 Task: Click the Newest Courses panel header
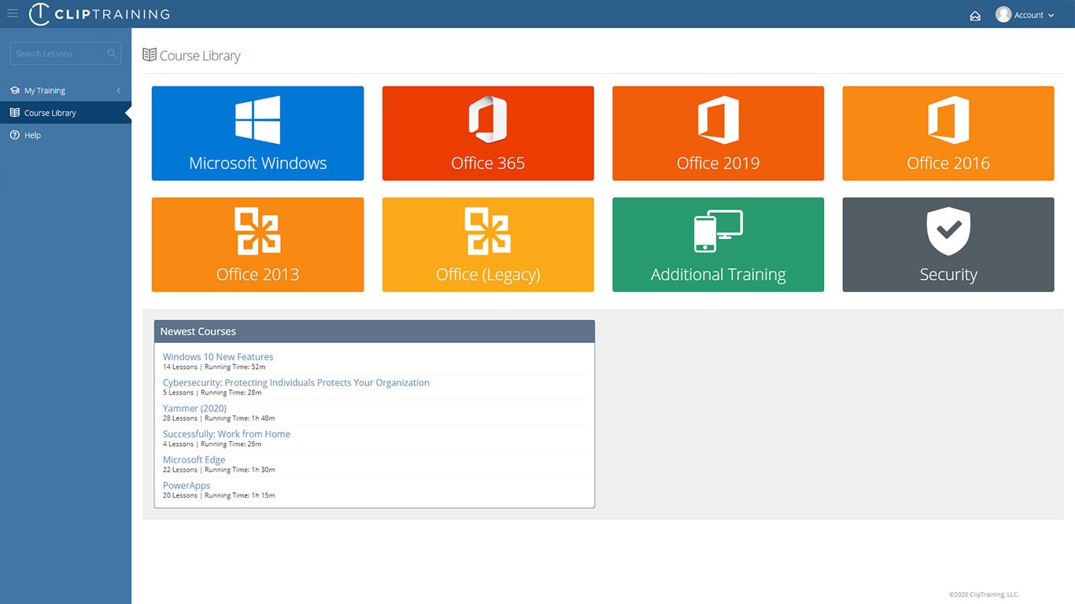[375, 331]
